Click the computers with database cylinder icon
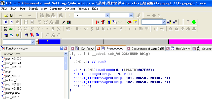212x99 pixels. [169, 22]
